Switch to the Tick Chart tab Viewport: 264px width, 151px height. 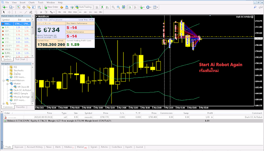pos(20,59)
